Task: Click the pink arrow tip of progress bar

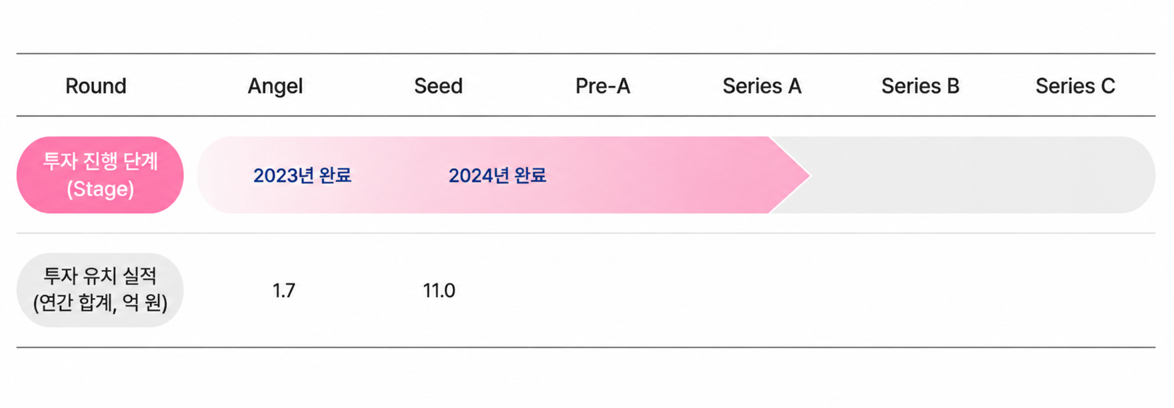Action: click(790, 175)
